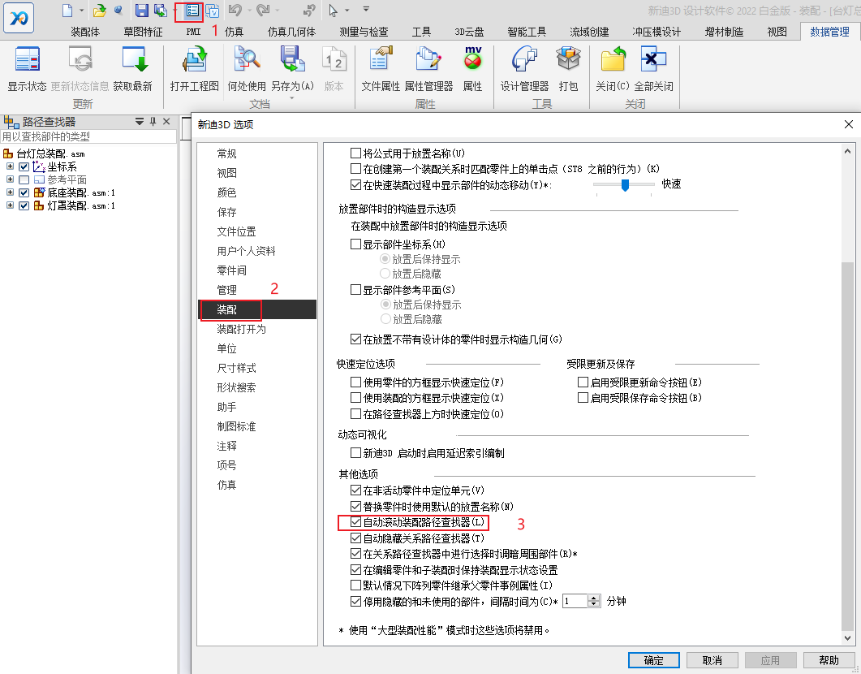Image resolution: width=861 pixels, height=674 pixels.
Task: Toggle 在放置不带有设计体的零件时显示构造几何(G)
Action: [355, 339]
